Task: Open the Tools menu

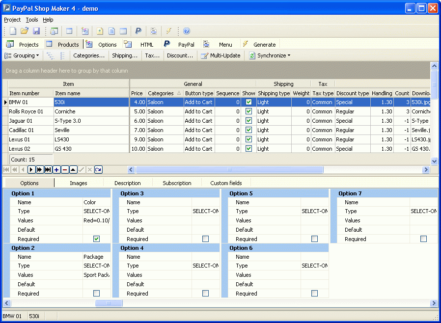Action: pos(32,20)
